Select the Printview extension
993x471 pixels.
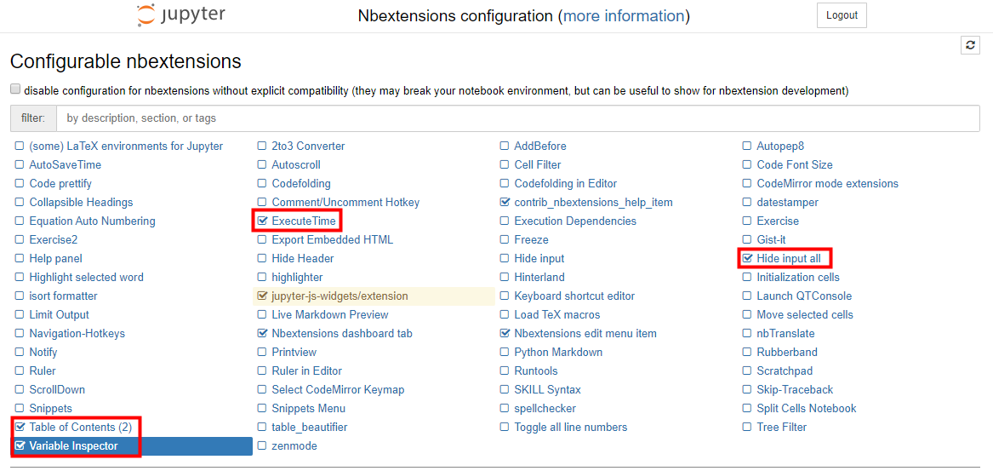pyautogui.click(x=294, y=352)
